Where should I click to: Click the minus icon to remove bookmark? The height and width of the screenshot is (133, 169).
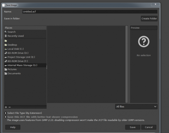point(10,107)
